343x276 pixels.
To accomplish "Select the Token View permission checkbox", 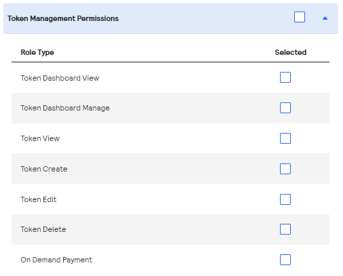I will coord(285,138).
